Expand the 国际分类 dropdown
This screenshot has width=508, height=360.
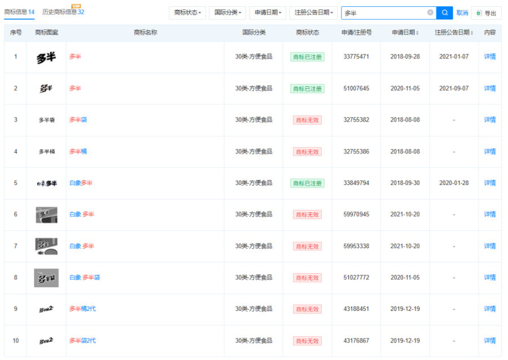pyautogui.click(x=227, y=12)
